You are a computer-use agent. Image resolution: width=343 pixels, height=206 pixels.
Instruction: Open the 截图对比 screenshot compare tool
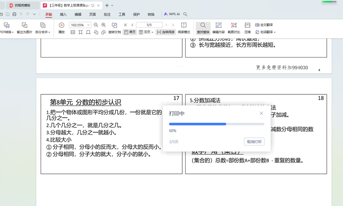click(x=234, y=28)
